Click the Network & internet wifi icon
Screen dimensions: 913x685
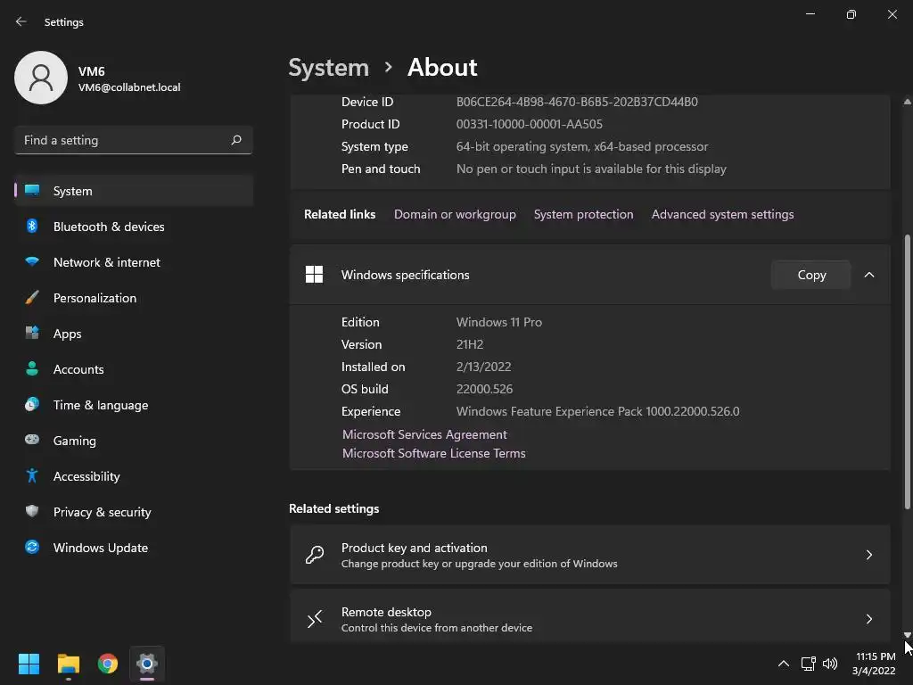point(32,262)
